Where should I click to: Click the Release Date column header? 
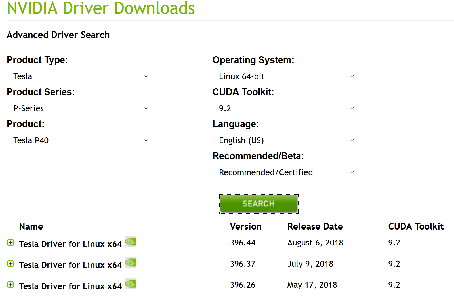click(x=315, y=227)
